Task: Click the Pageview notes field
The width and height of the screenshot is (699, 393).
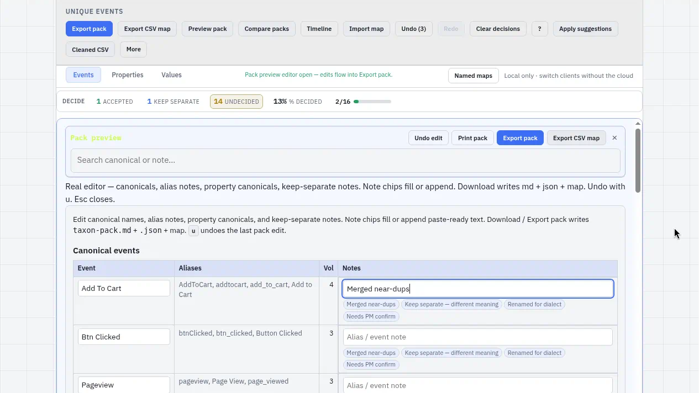Action: click(478, 385)
